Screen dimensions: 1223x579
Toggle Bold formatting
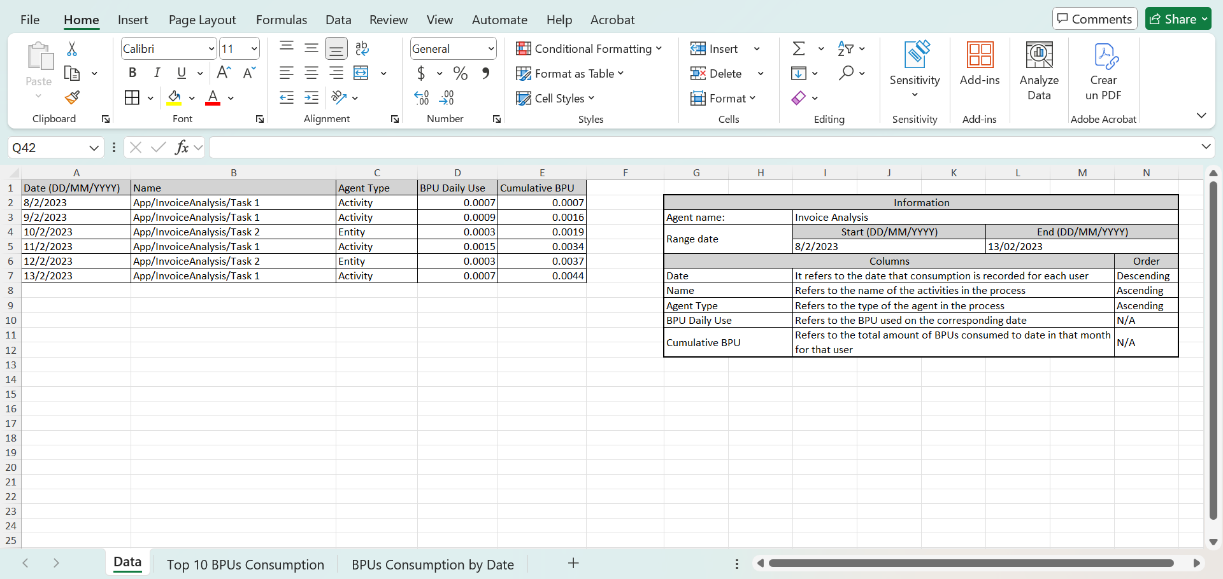132,73
